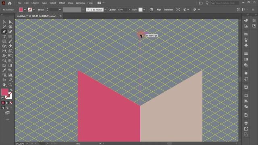Select the Direct Selection tool
Image resolution: width=258 pixels, height=145 pixels.
tap(10, 22)
